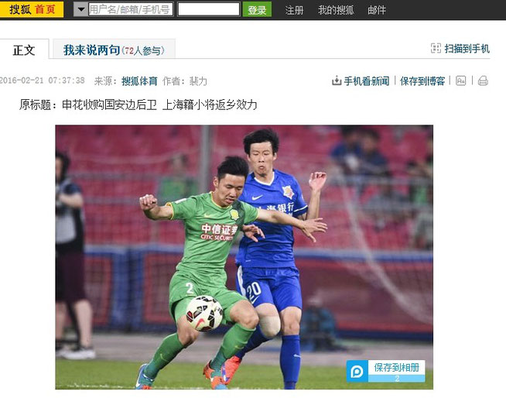Click the soccer match article photo
This screenshot has height=398, width=506.
[x=244, y=257]
